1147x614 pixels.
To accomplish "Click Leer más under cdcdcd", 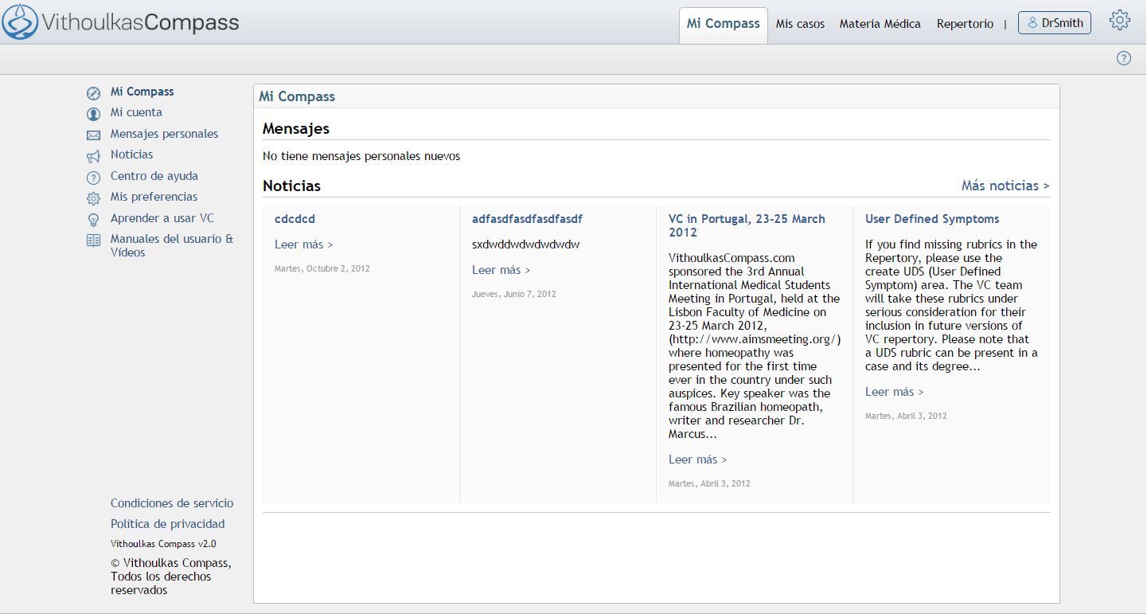I will coord(304,244).
